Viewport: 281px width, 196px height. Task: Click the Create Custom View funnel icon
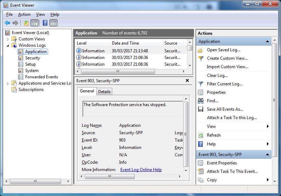(201, 58)
